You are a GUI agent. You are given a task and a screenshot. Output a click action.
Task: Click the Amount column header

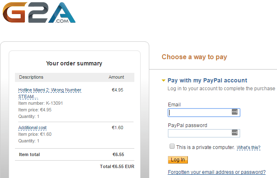coord(116,77)
